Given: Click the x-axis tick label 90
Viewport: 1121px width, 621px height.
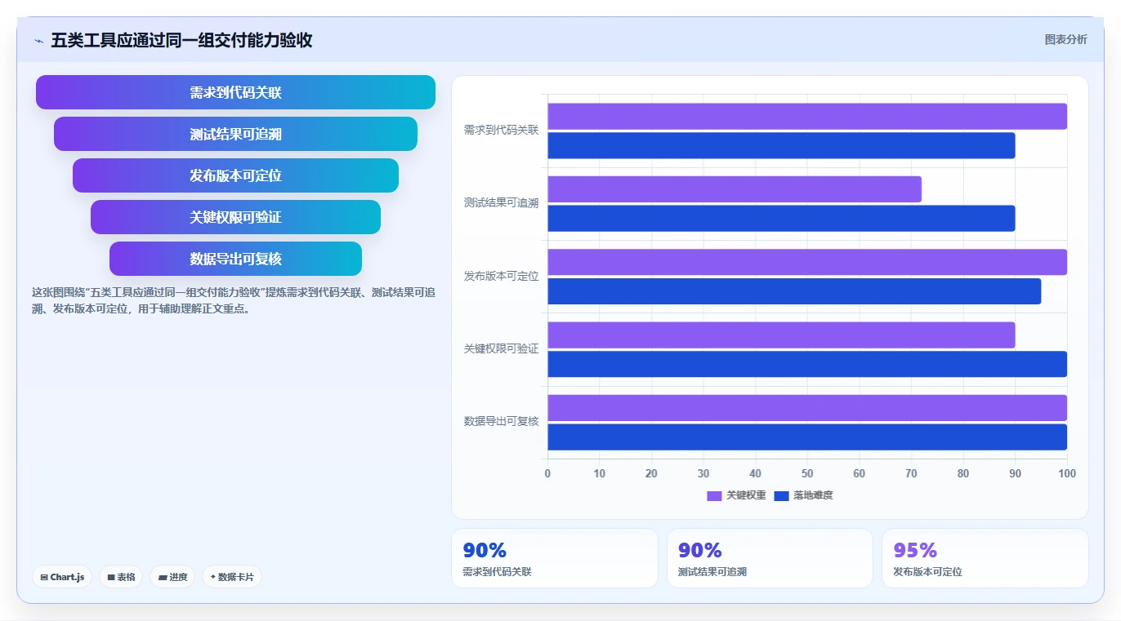Looking at the screenshot, I should pyautogui.click(x=1015, y=473).
